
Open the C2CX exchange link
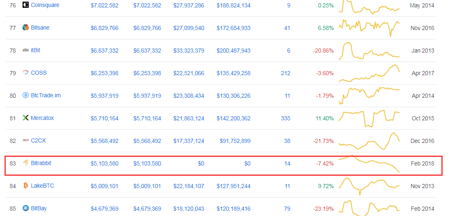[39, 141]
